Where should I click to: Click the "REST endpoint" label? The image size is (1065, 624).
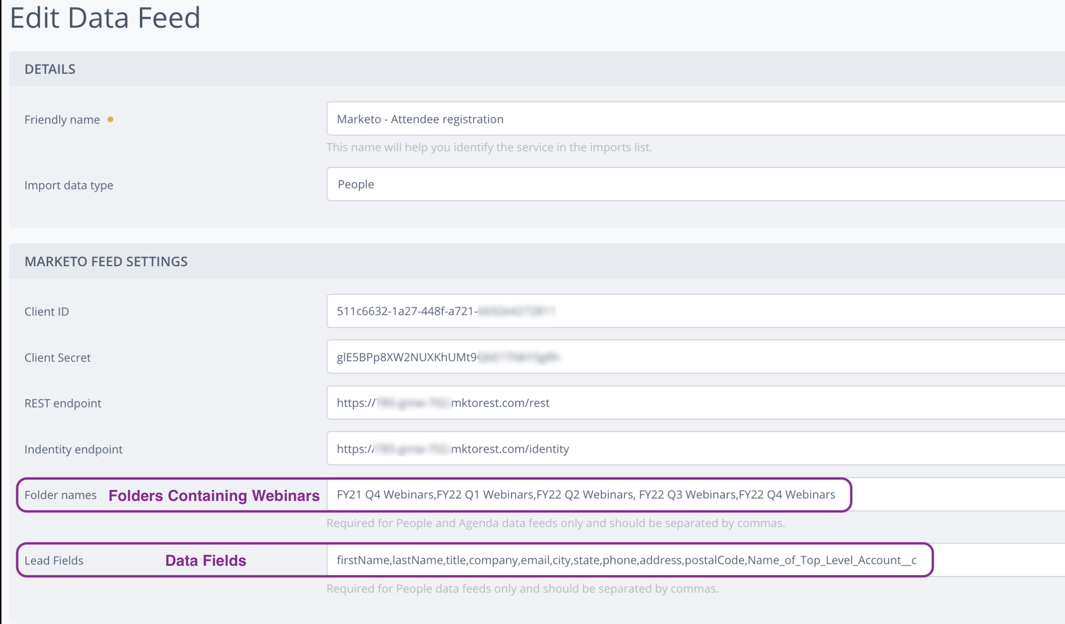(x=63, y=404)
